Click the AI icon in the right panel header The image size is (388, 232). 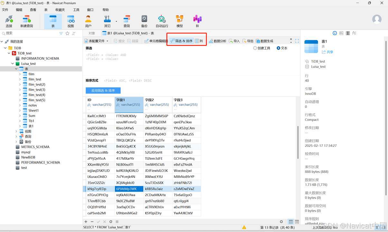pyautogui.click(x=354, y=33)
